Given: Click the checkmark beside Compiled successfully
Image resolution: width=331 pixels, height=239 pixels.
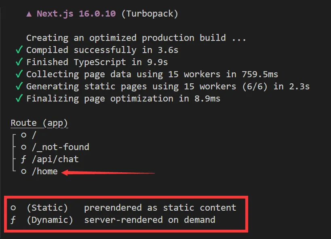Looking at the screenshot, I should click(x=19, y=50).
